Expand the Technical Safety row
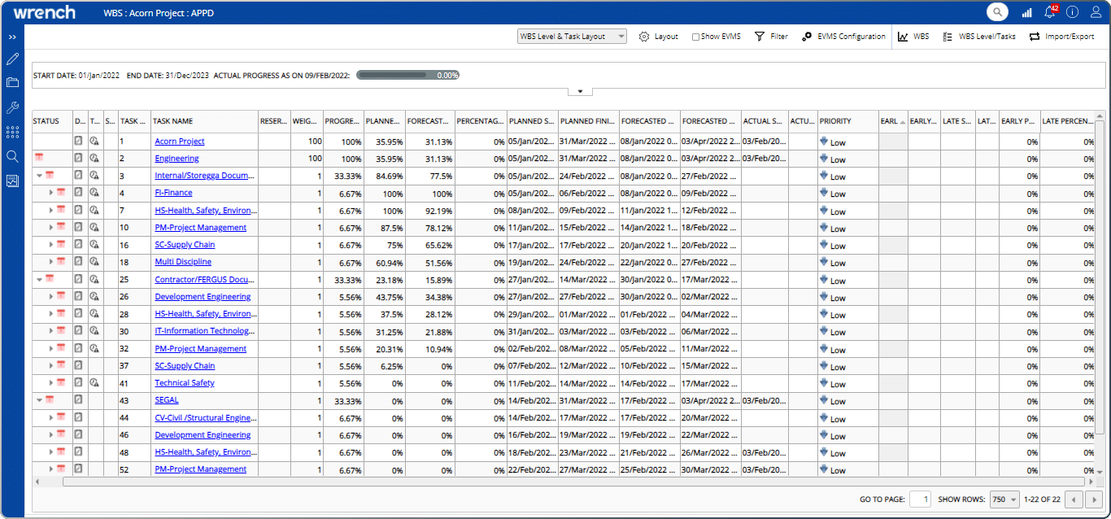 [x=50, y=382]
